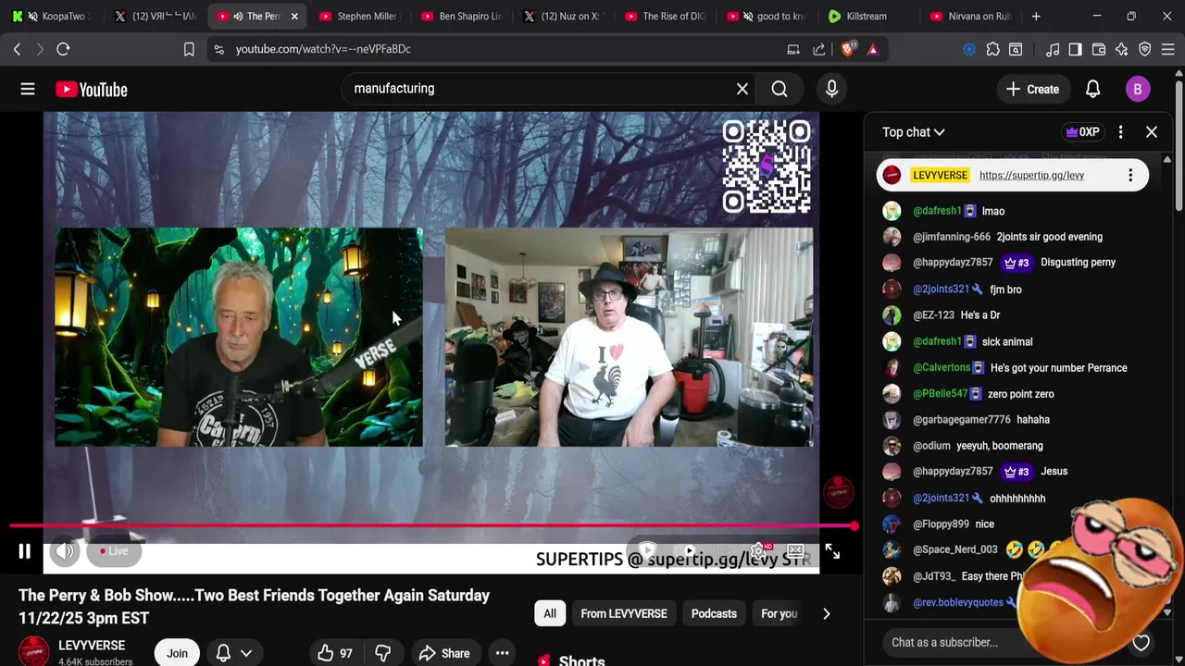Select the For you chip
Viewport: 1185px width, 666px height.
(x=779, y=613)
